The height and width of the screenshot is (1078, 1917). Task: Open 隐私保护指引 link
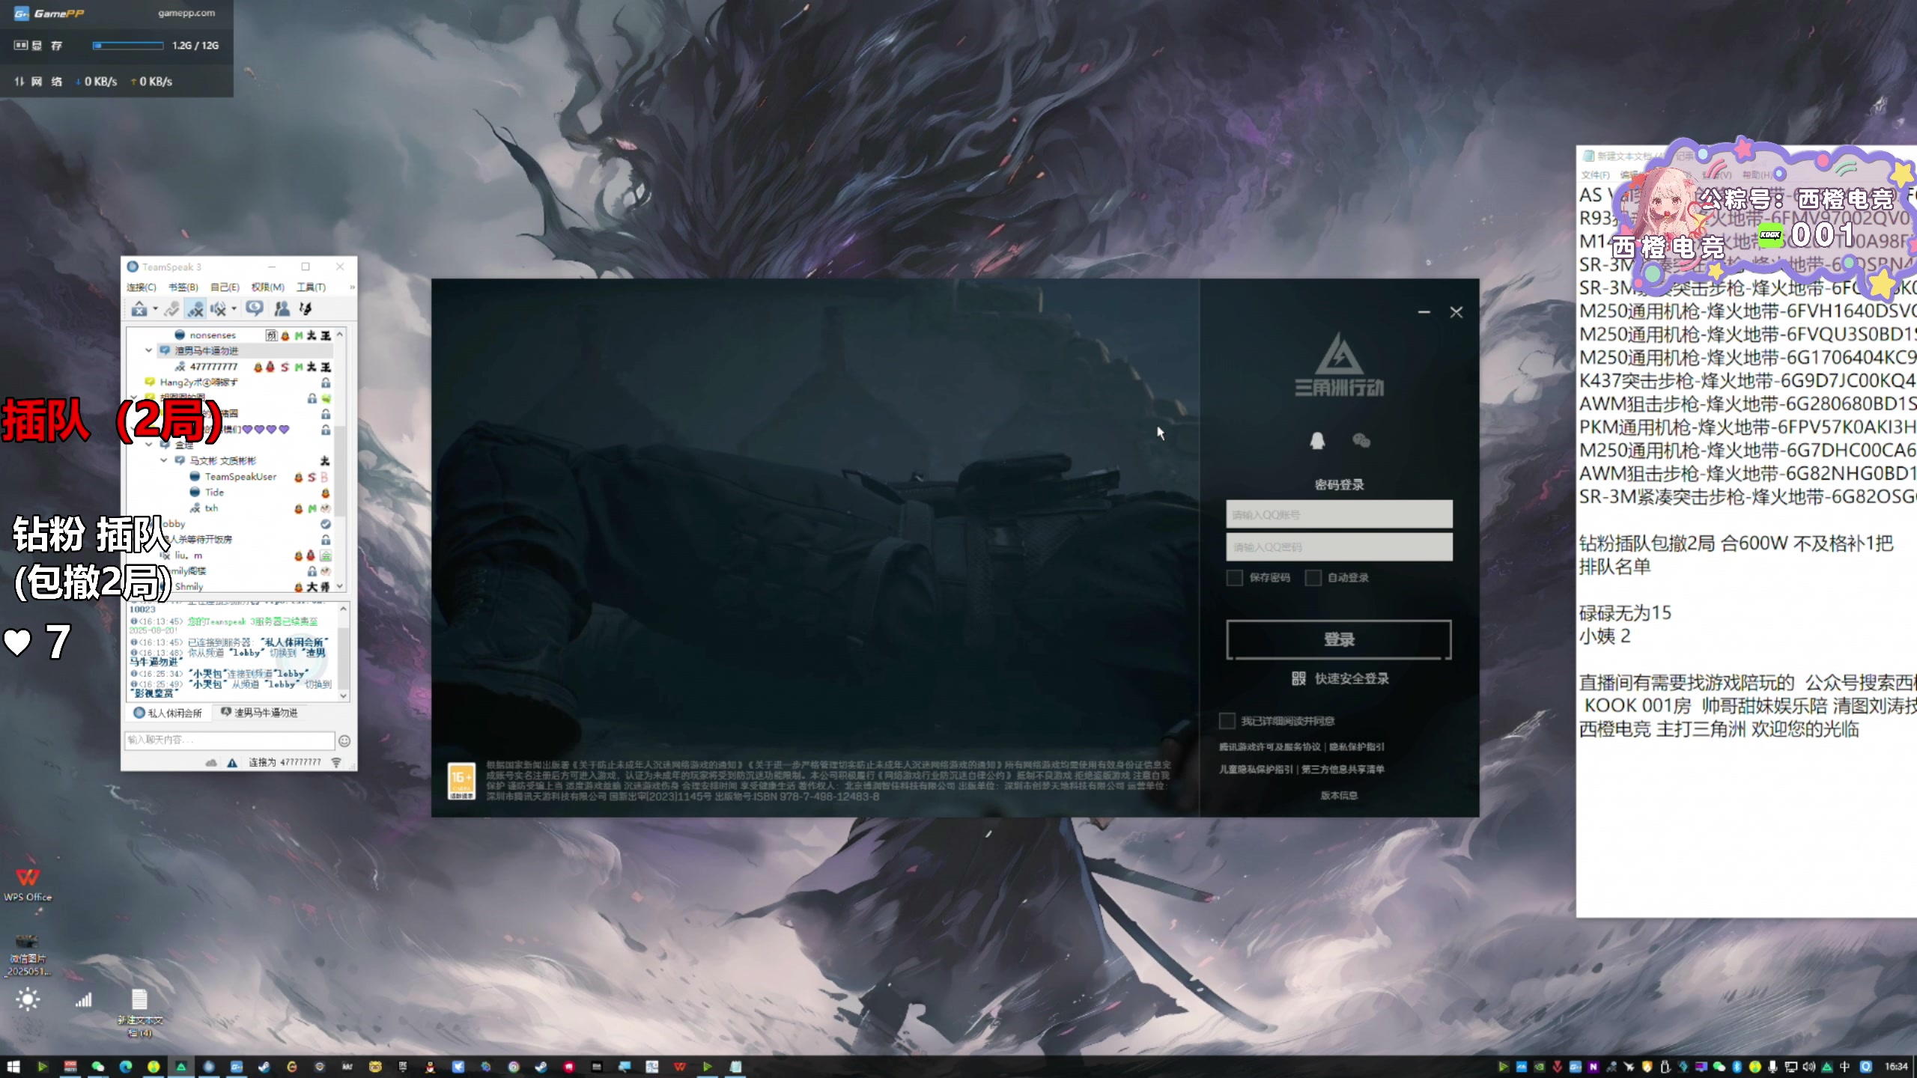[1357, 746]
